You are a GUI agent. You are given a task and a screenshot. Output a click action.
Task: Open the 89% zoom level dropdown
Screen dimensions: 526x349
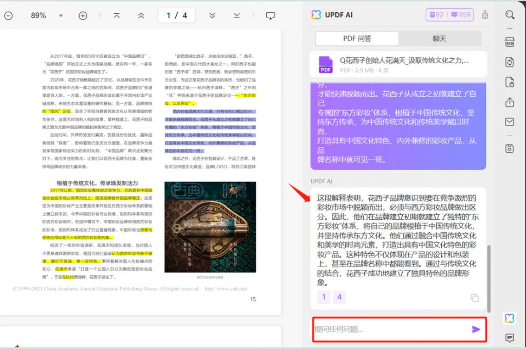coord(61,16)
